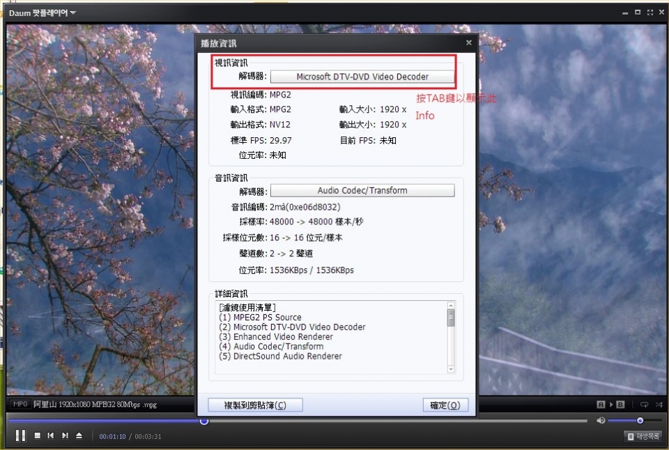Toggle the repeat playback icon
This screenshot has width=669, height=450.
pyautogui.click(x=644, y=404)
